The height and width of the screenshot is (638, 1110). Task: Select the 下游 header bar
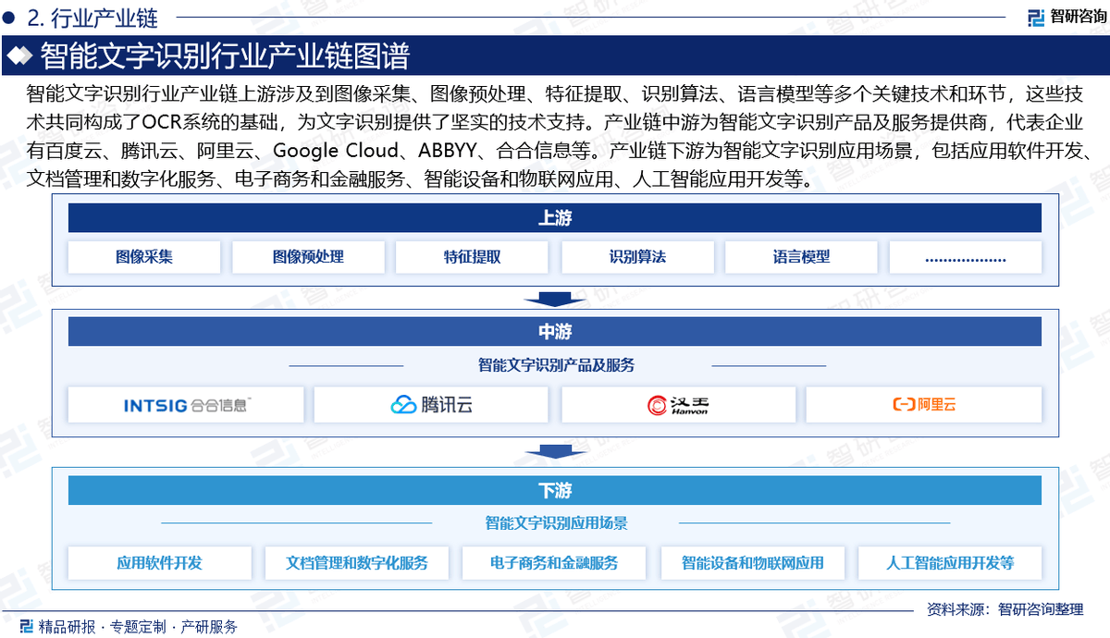(x=555, y=490)
